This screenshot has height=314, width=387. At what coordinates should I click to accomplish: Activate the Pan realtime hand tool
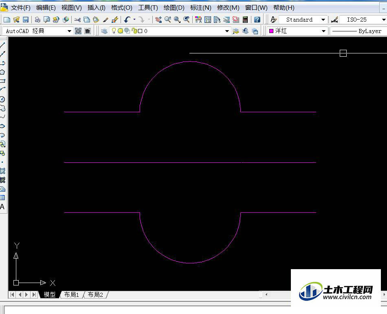pyautogui.click(x=158, y=20)
